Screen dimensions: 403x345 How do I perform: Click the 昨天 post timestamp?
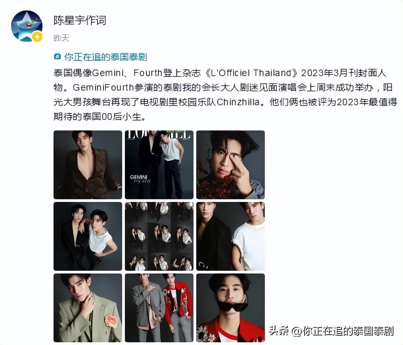tap(61, 38)
